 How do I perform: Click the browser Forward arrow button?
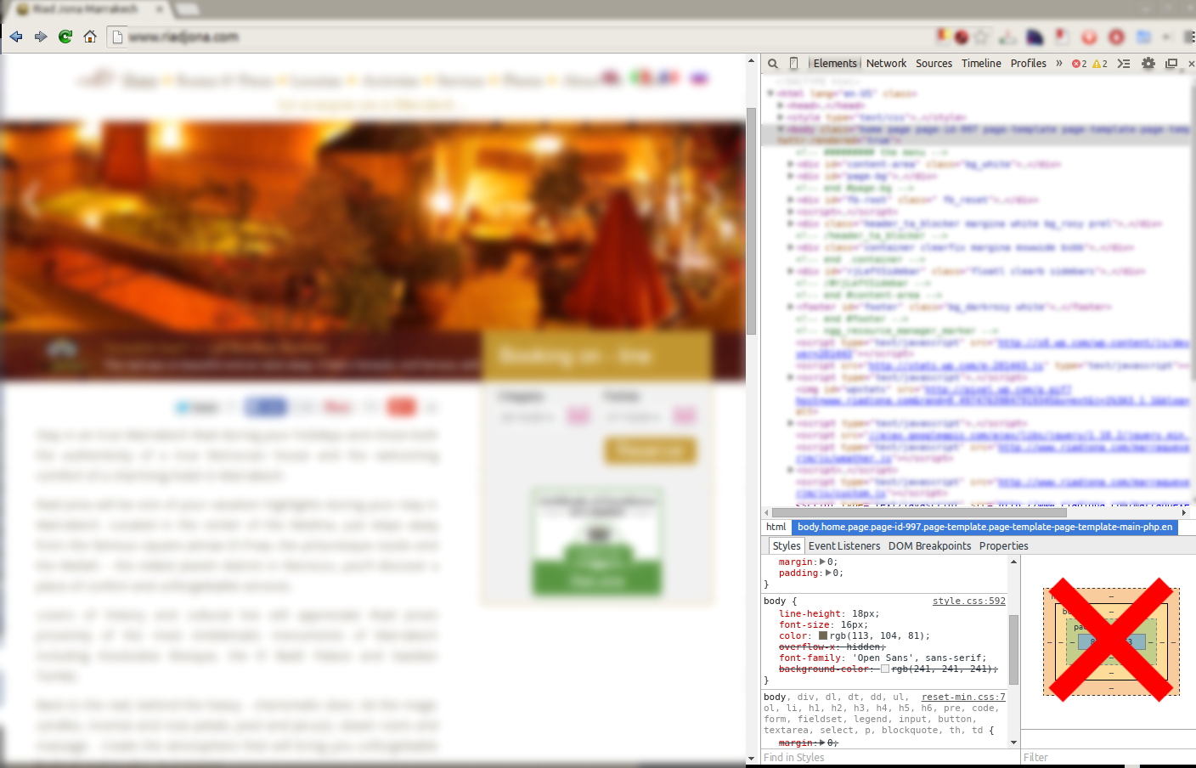[41, 37]
